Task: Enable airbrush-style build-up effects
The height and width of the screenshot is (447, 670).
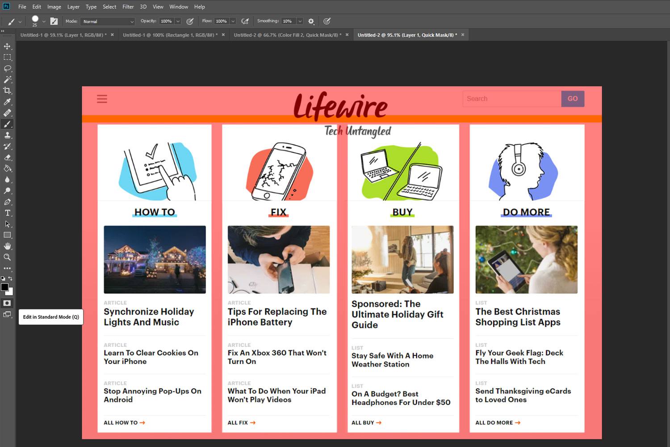Action: (245, 21)
